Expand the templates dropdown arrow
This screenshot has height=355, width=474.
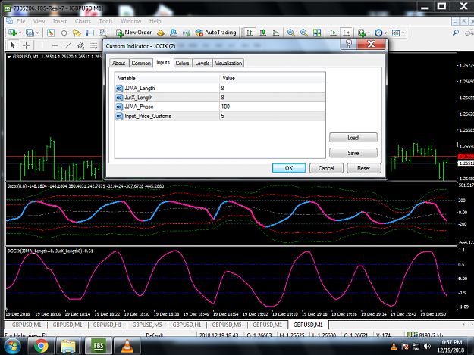403,33
